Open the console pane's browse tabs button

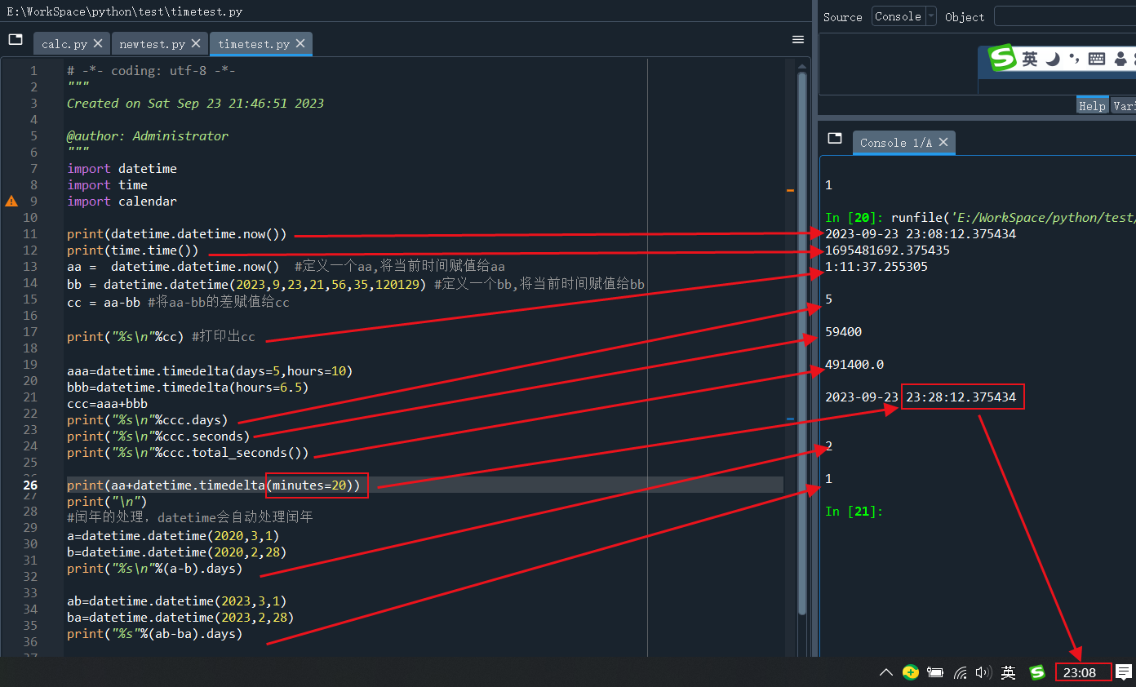[834, 138]
